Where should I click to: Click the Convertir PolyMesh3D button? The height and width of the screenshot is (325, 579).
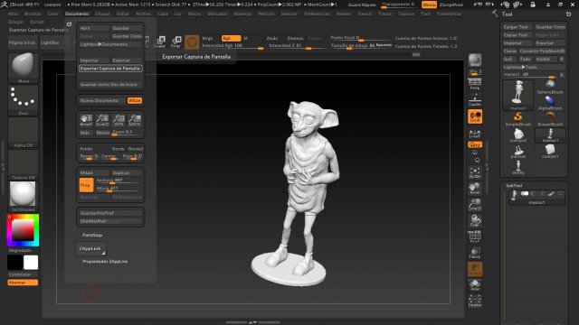(542, 51)
